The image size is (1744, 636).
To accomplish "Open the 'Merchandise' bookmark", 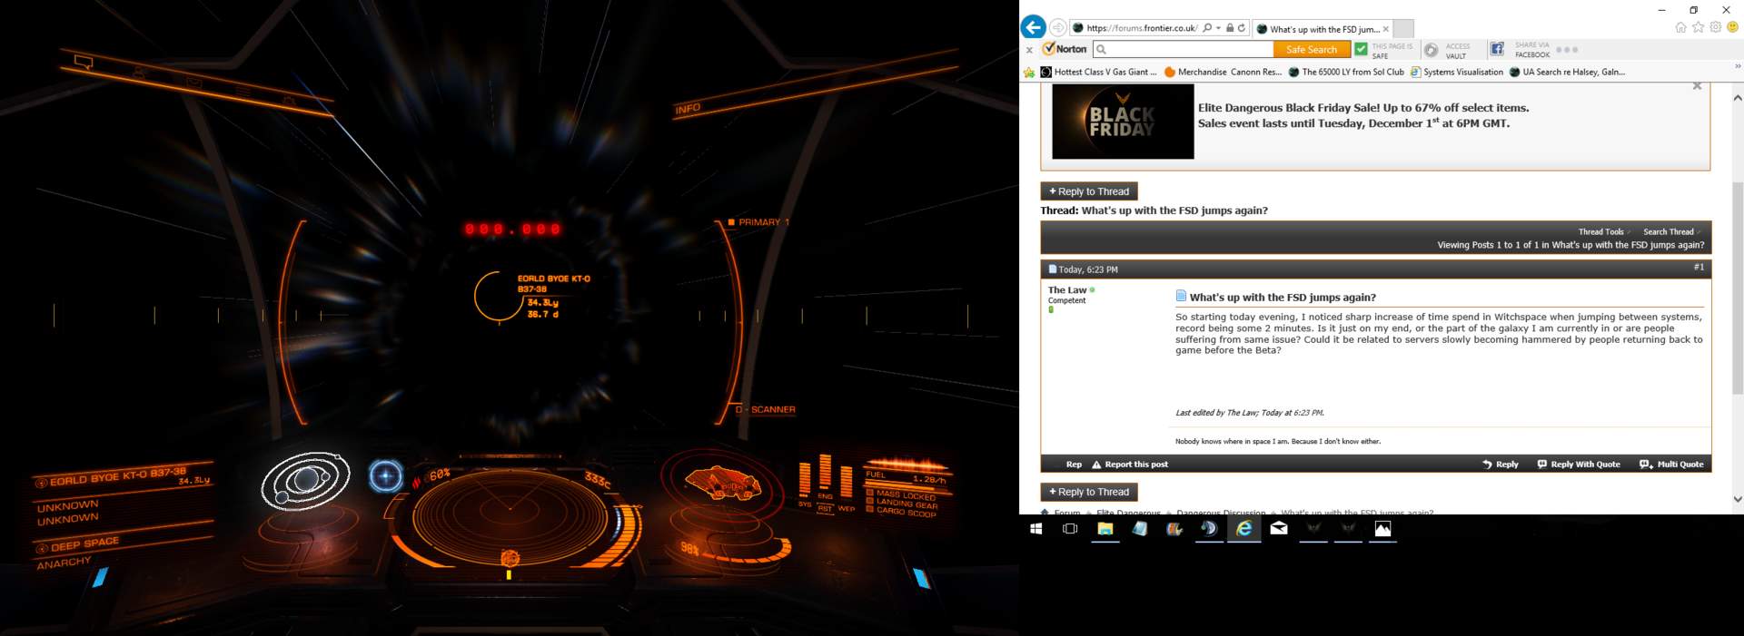I will coord(1195,72).
